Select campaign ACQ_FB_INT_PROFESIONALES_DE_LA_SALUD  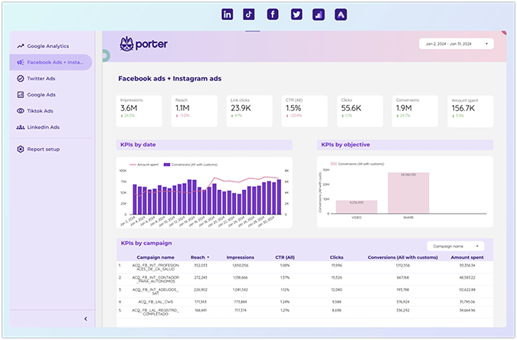coord(155,267)
